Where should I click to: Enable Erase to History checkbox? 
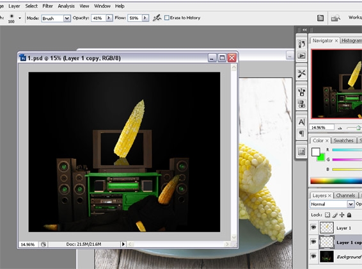click(167, 18)
